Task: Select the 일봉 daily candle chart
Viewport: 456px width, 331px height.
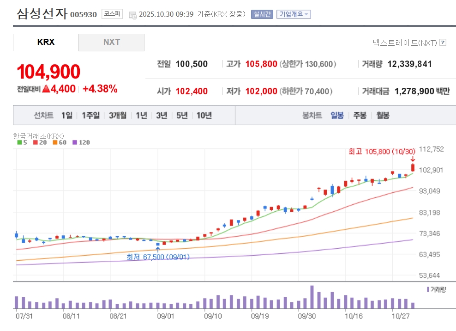Action: 337,116
